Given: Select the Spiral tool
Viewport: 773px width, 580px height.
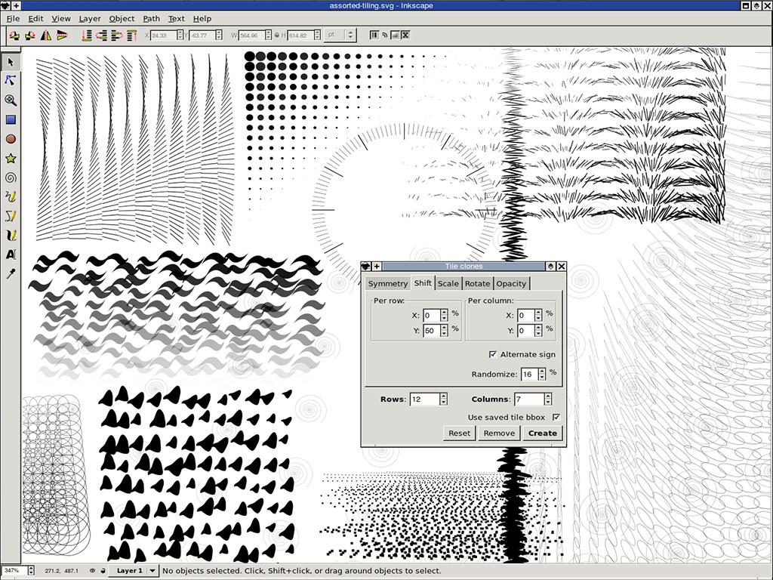Looking at the screenshot, I should (11, 177).
